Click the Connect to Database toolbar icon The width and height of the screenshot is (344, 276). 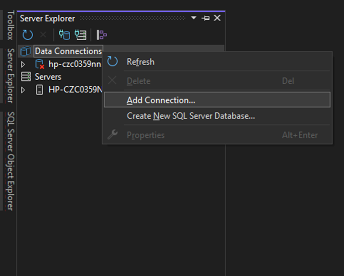point(64,35)
